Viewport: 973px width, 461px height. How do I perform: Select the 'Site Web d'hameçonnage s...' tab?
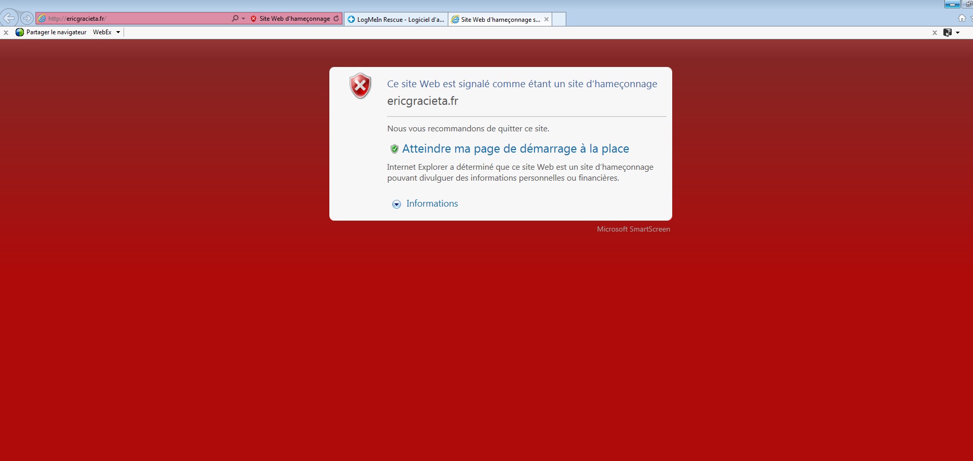click(x=500, y=20)
